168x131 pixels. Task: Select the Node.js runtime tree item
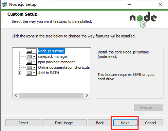[x=51, y=51]
